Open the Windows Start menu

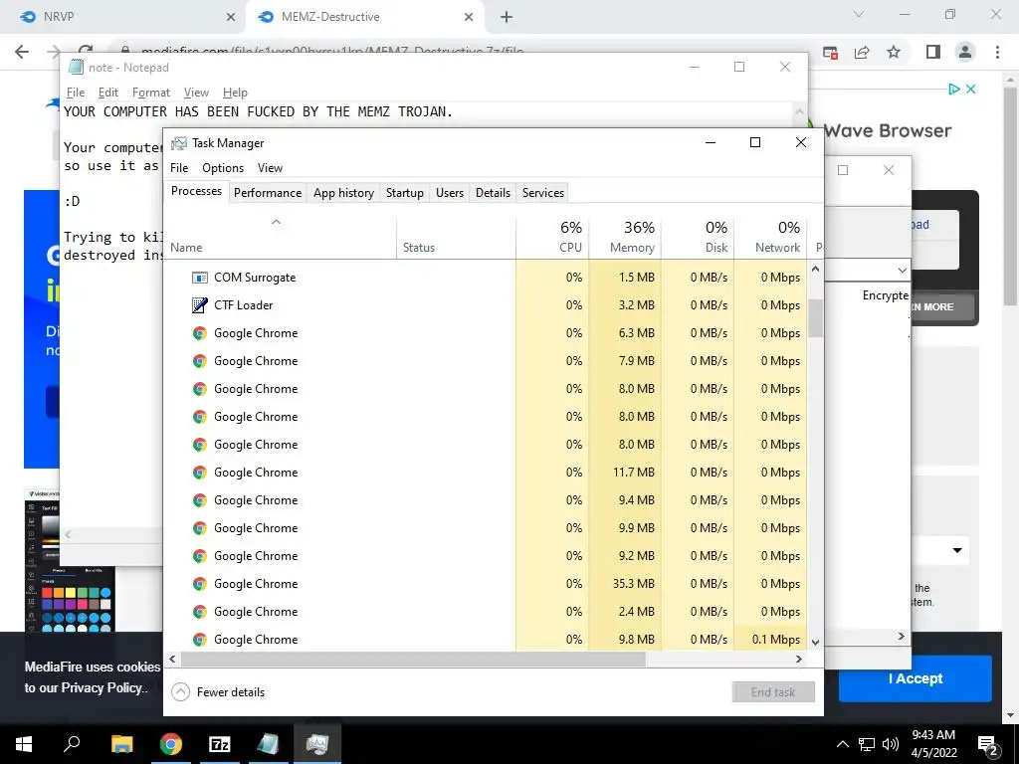coord(24,744)
